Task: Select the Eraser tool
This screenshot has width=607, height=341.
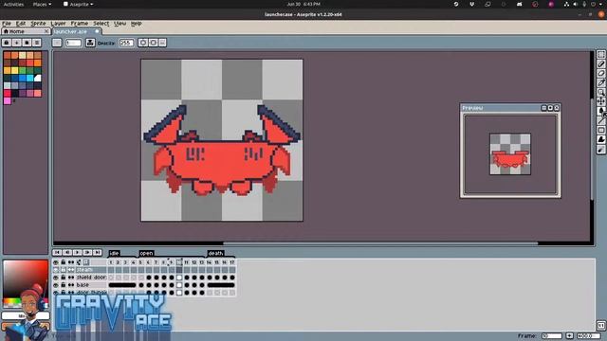Action: (x=600, y=73)
